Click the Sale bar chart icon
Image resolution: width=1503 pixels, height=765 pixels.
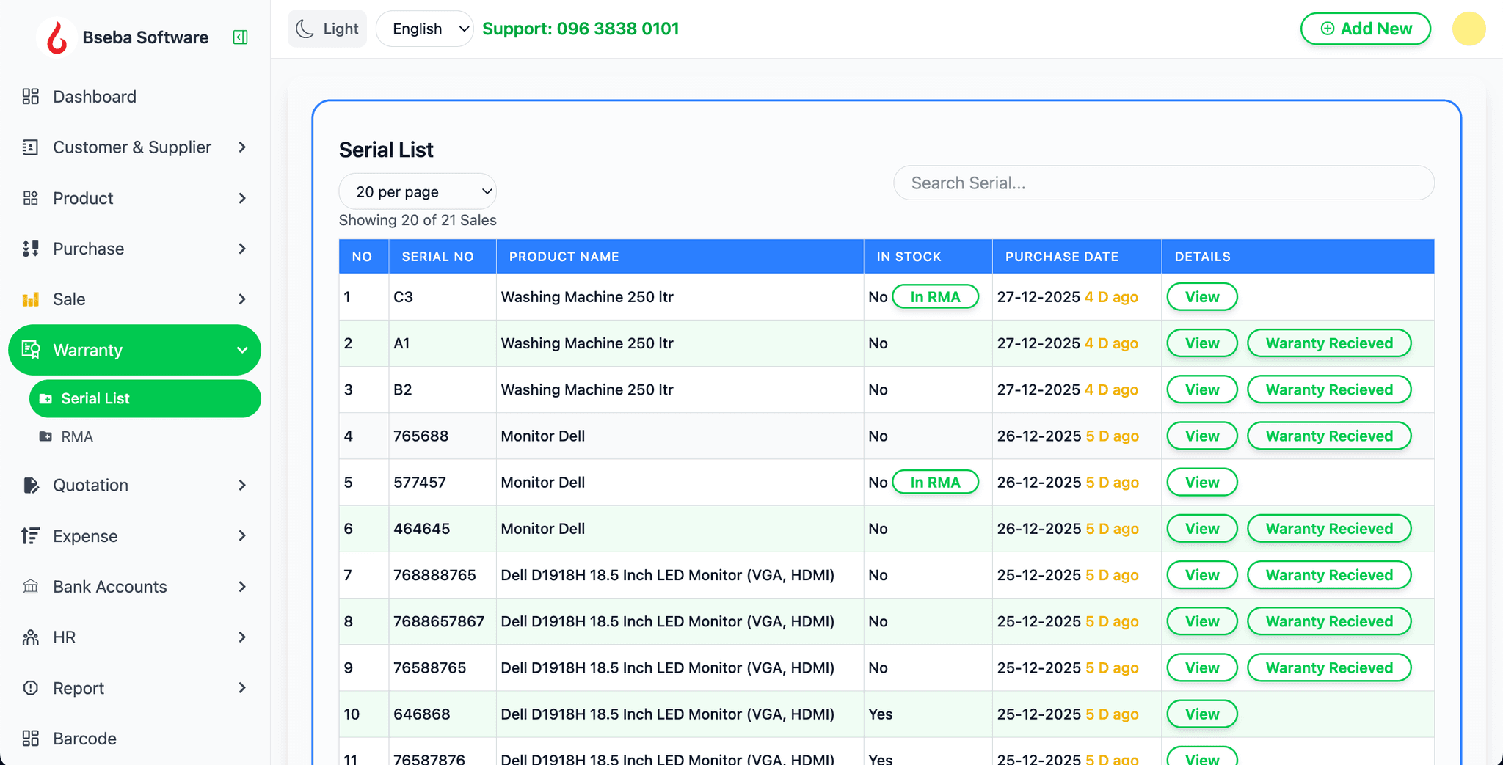tap(30, 299)
